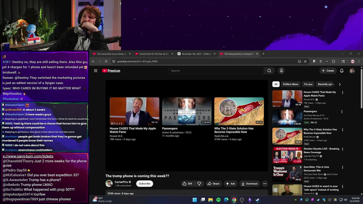Viewport: 363px width, 204px height.
Task: Open the Chrome profile avatar
Action: 353,61
